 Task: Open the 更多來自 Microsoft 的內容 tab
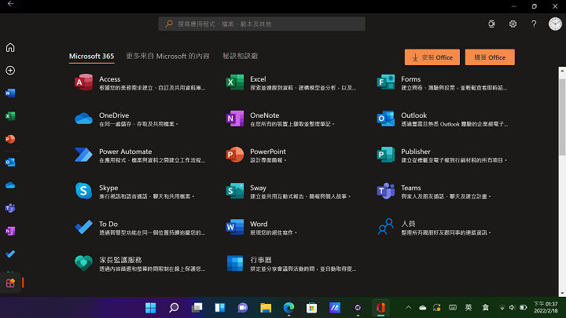click(x=167, y=57)
